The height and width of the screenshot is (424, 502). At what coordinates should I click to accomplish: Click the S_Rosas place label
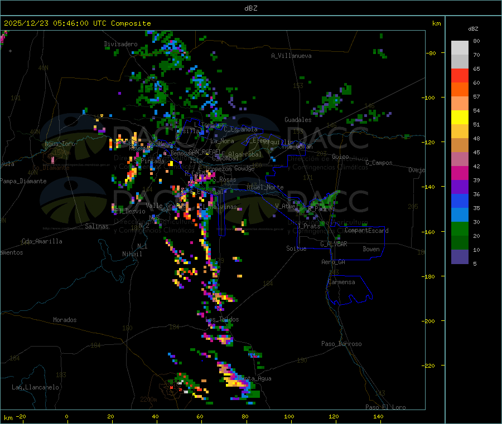(x=224, y=180)
